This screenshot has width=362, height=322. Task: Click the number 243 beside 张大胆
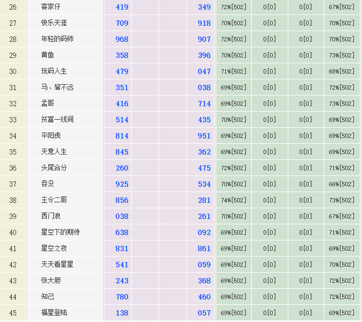[122, 281]
